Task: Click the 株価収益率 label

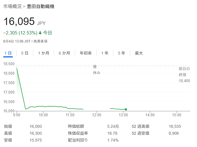Action: 78,133
